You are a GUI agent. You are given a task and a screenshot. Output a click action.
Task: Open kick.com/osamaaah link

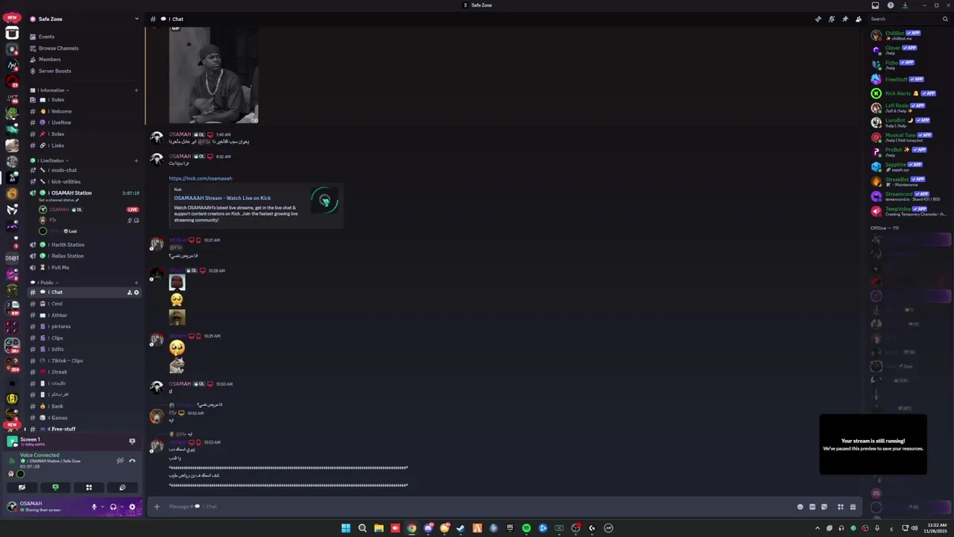[x=200, y=178]
